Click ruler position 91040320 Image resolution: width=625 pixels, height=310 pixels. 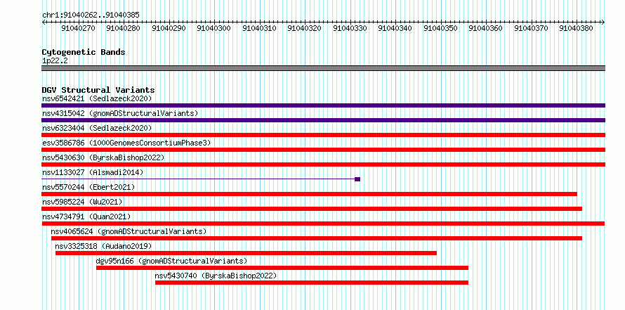305,28
